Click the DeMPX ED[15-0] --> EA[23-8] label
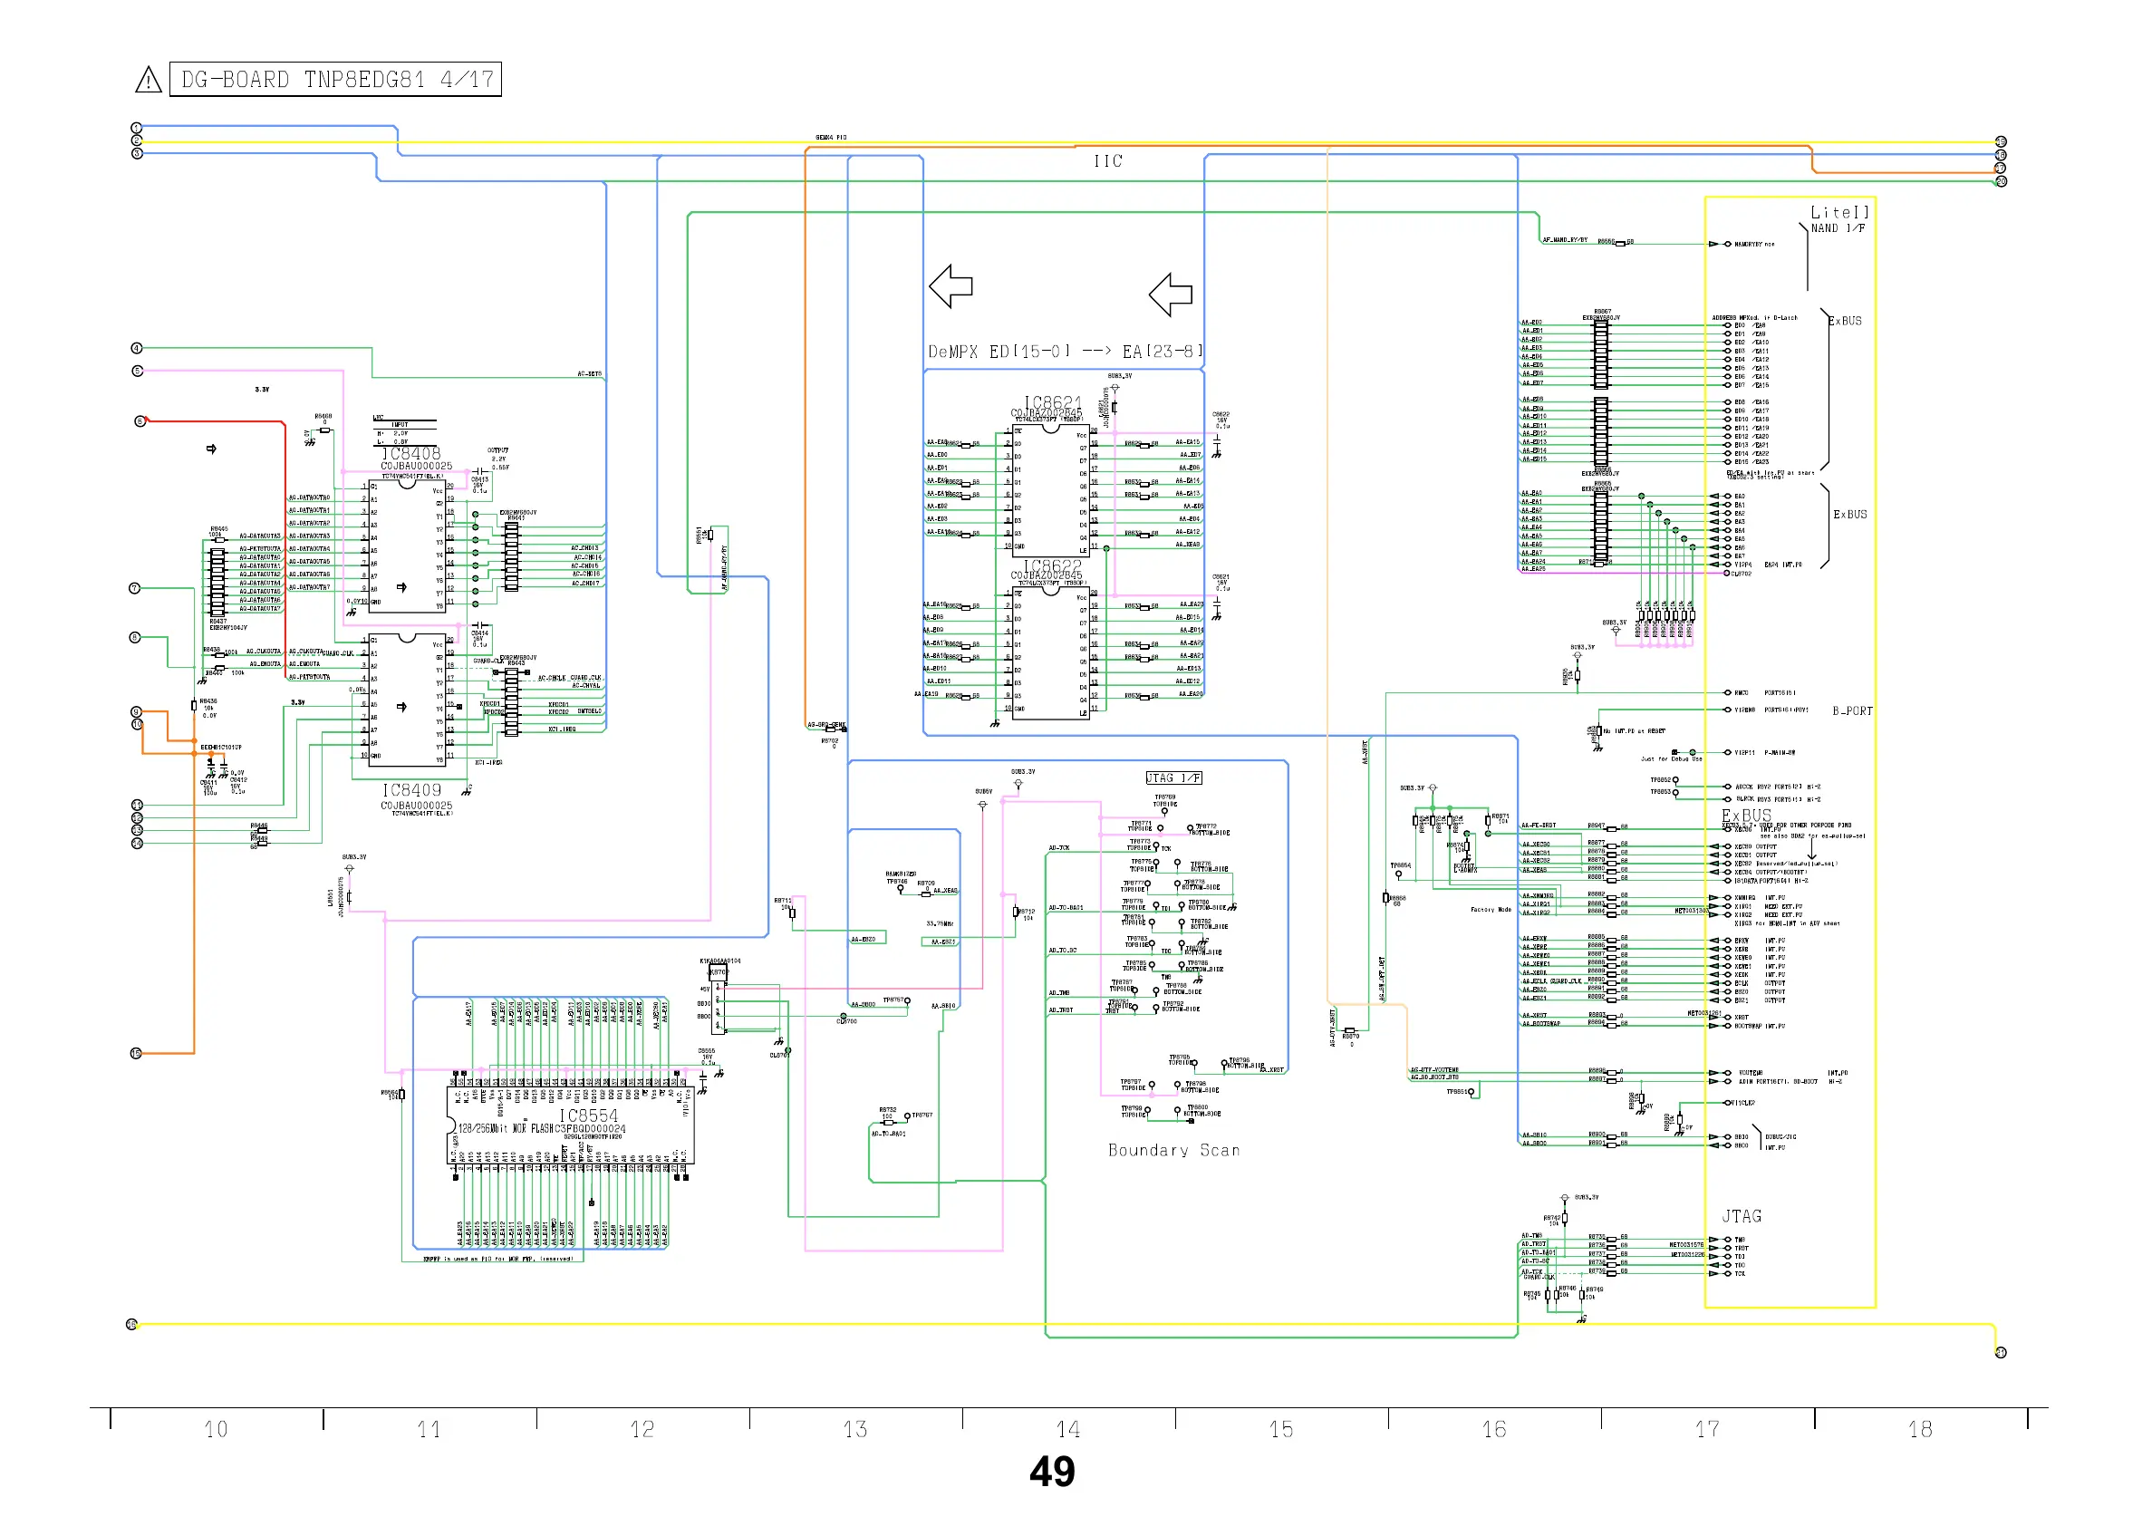Image resolution: width=2152 pixels, height=1526 pixels. pos(1065,353)
